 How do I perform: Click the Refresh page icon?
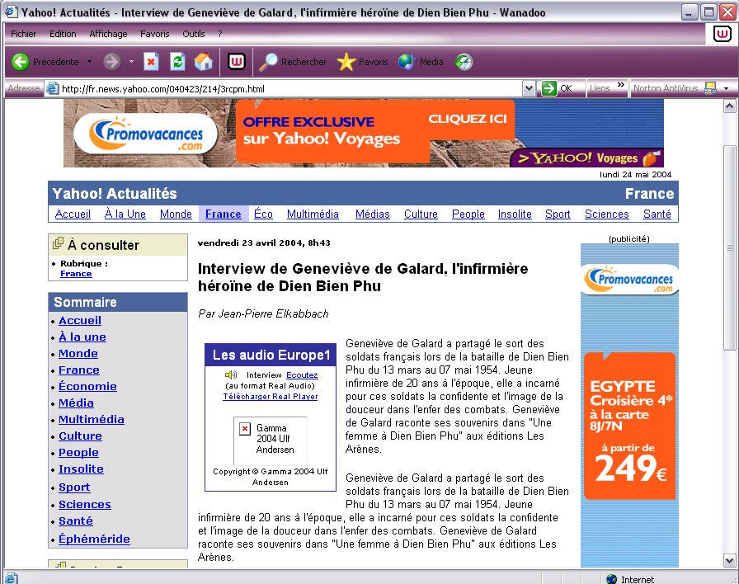tap(177, 62)
